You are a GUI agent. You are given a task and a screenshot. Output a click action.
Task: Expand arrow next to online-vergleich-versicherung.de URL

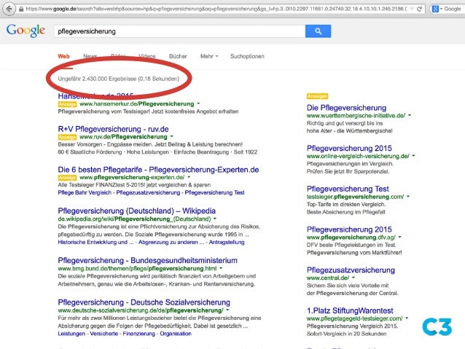tap(414, 156)
